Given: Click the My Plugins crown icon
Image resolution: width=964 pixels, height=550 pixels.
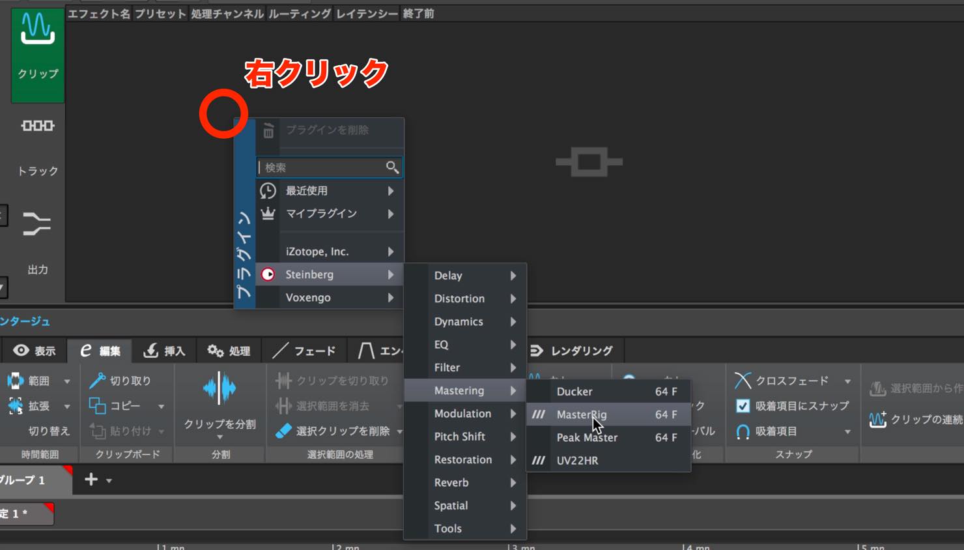Looking at the screenshot, I should point(268,214).
